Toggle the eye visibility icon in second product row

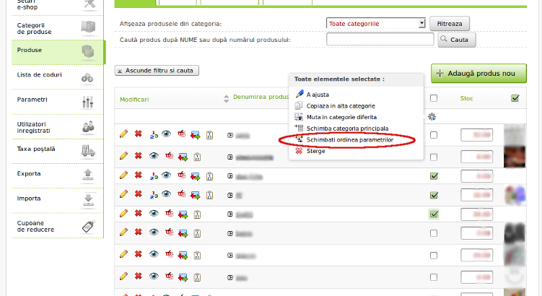tap(154, 156)
